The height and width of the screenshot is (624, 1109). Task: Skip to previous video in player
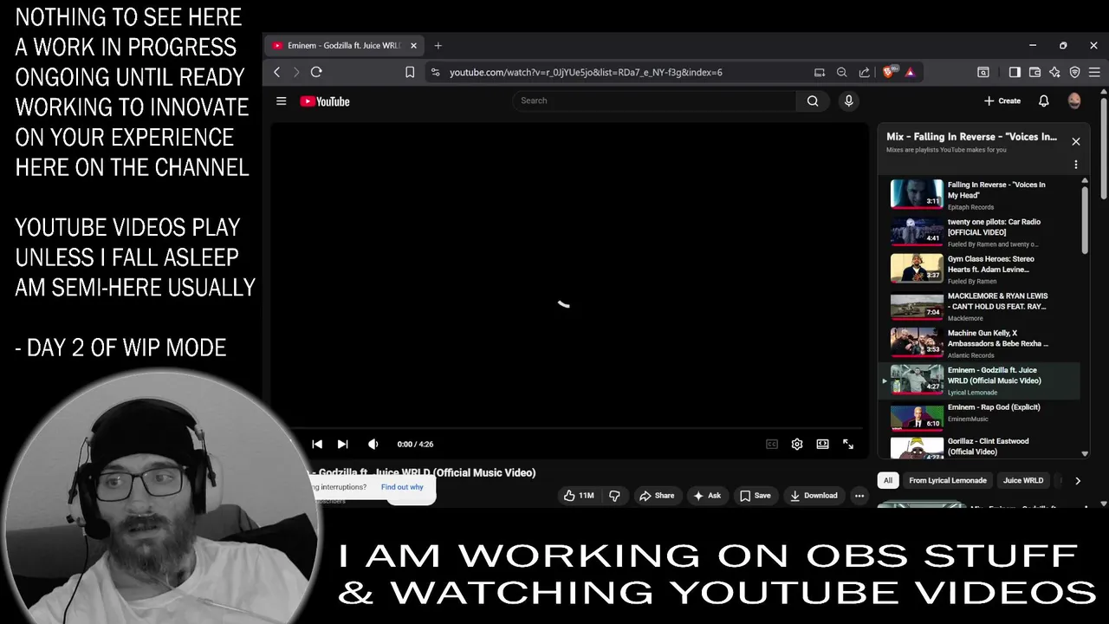point(317,444)
